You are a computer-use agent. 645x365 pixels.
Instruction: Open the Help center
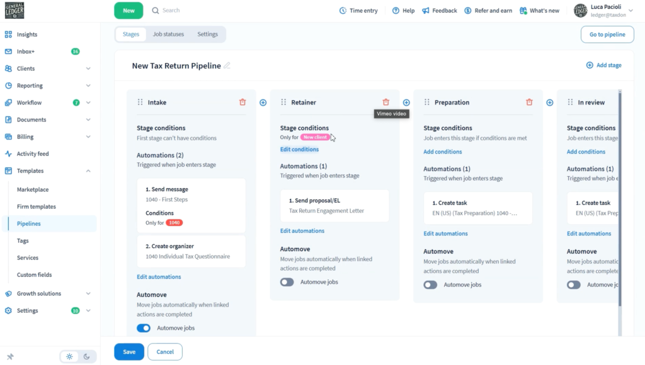[402, 10]
